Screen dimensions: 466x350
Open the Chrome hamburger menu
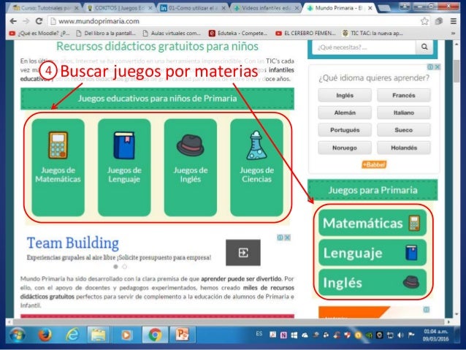[x=454, y=21]
